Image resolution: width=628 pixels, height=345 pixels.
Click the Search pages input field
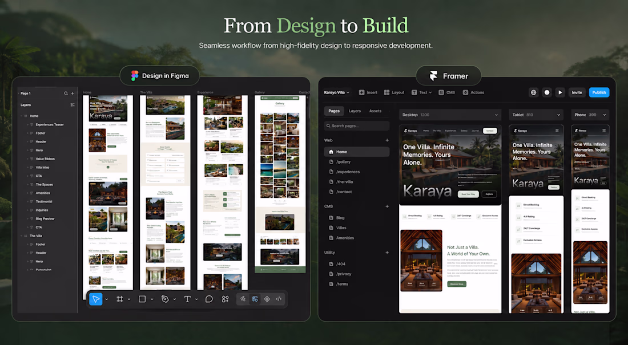pyautogui.click(x=356, y=125)
